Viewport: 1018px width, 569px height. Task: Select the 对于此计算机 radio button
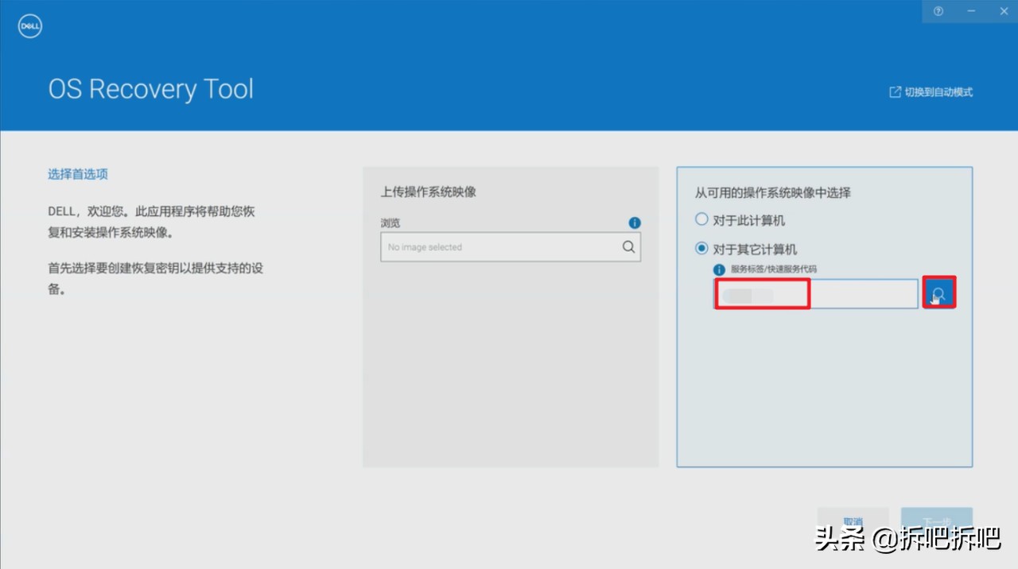click(x=701, y=219)
